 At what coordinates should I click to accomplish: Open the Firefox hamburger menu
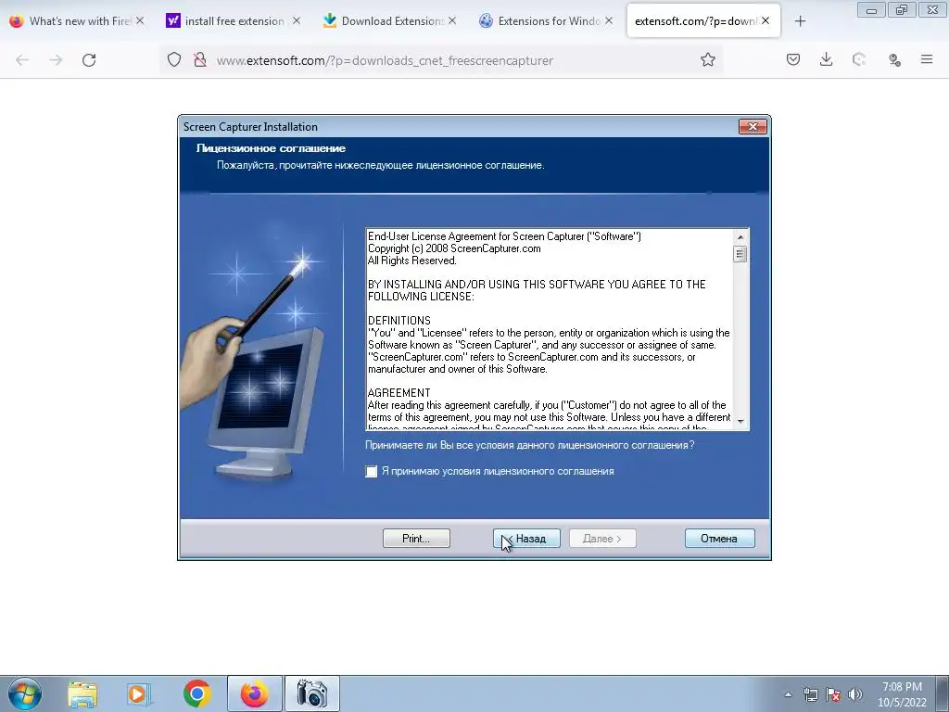point(927,59)
